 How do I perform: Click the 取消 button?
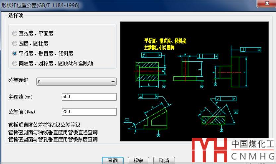[x=164, y=160]
